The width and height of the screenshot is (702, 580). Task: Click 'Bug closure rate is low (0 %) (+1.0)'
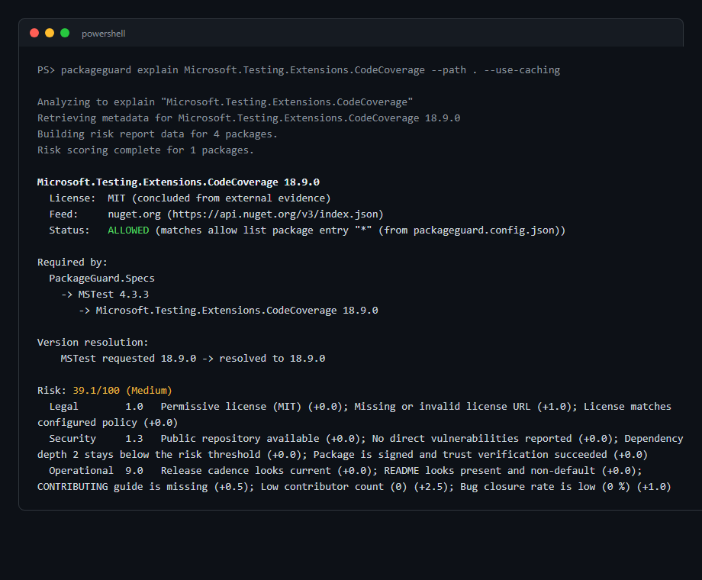coord(565,487)
